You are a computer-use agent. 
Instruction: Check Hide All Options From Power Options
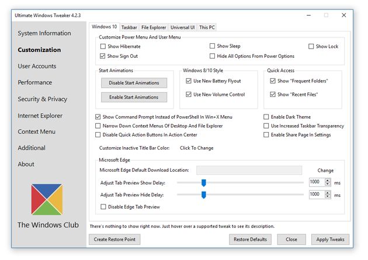pos(212,56)
